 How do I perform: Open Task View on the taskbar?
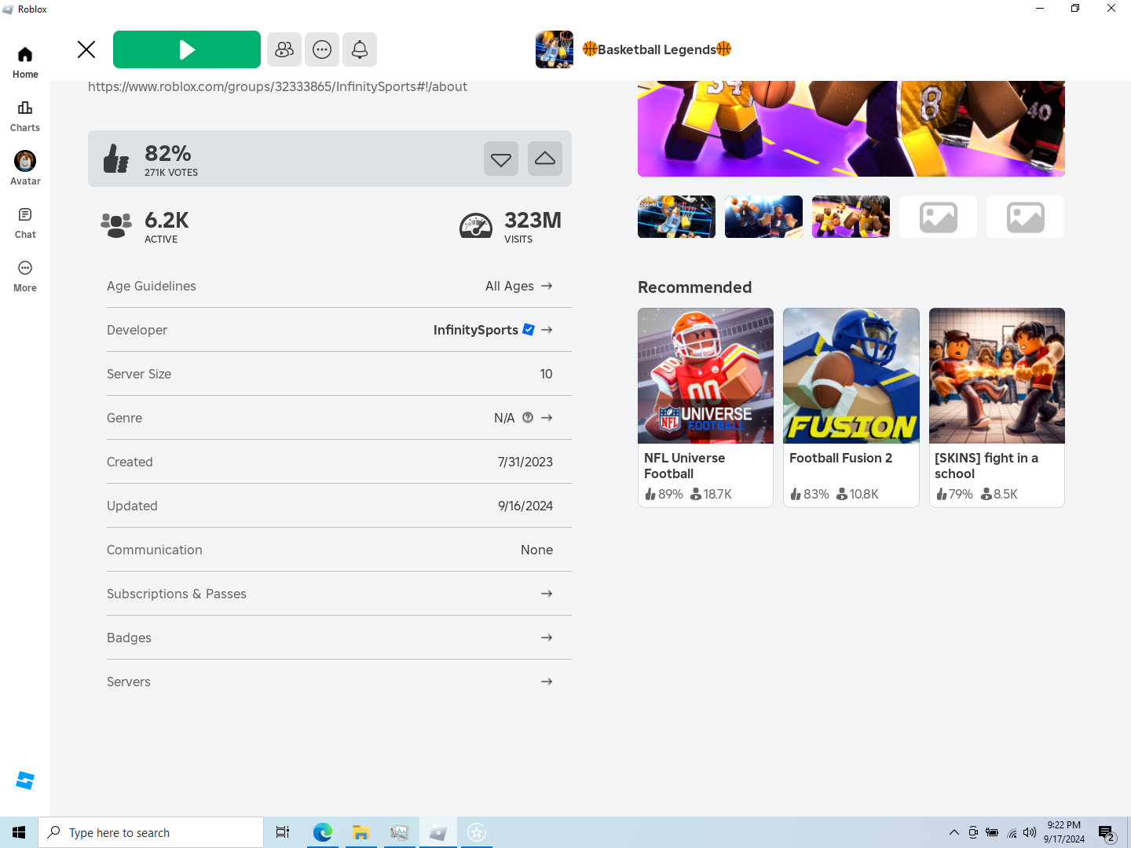[283, 832]
